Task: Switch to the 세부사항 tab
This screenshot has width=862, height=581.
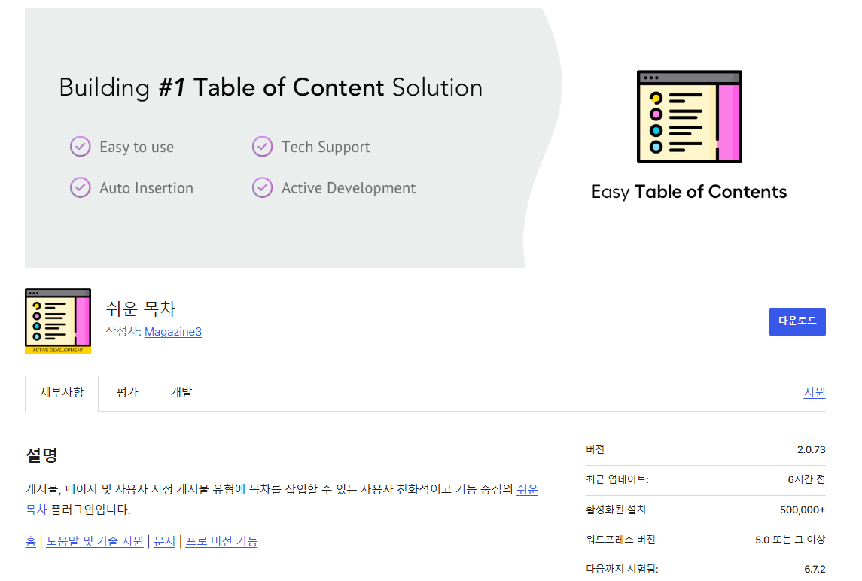Action: coord(62,392)
